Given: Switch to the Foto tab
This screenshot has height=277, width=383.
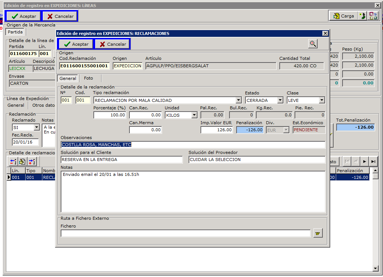Looking at the screenshot, I should click(x=88, y=78).
